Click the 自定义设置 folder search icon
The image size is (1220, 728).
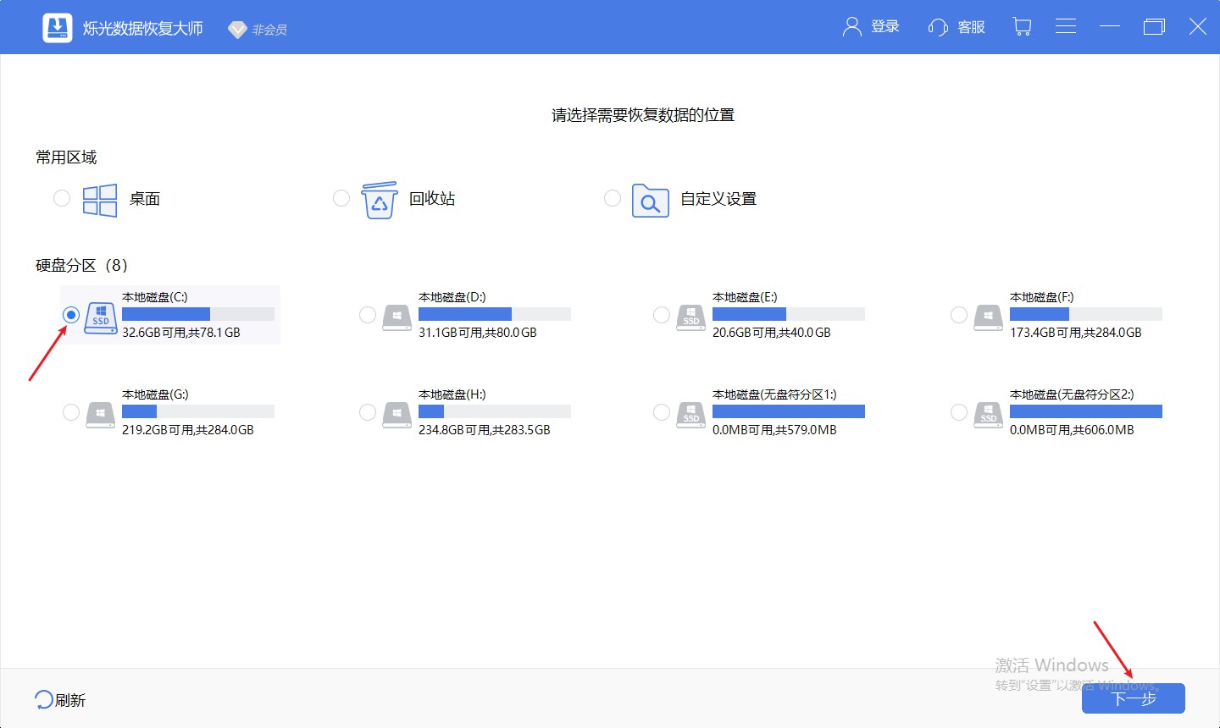[x=650, y=200]
